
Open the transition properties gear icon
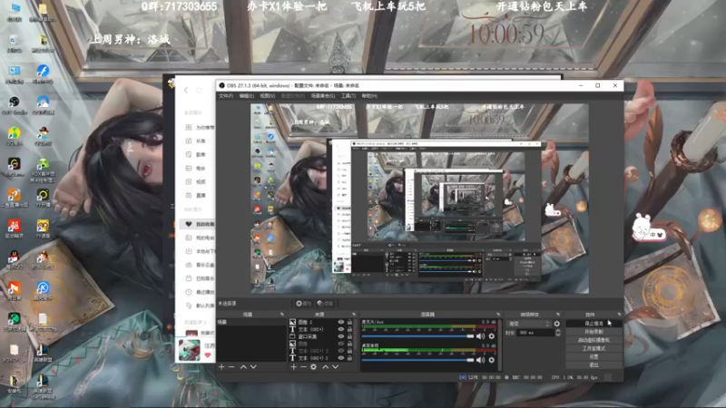(557, 324)
